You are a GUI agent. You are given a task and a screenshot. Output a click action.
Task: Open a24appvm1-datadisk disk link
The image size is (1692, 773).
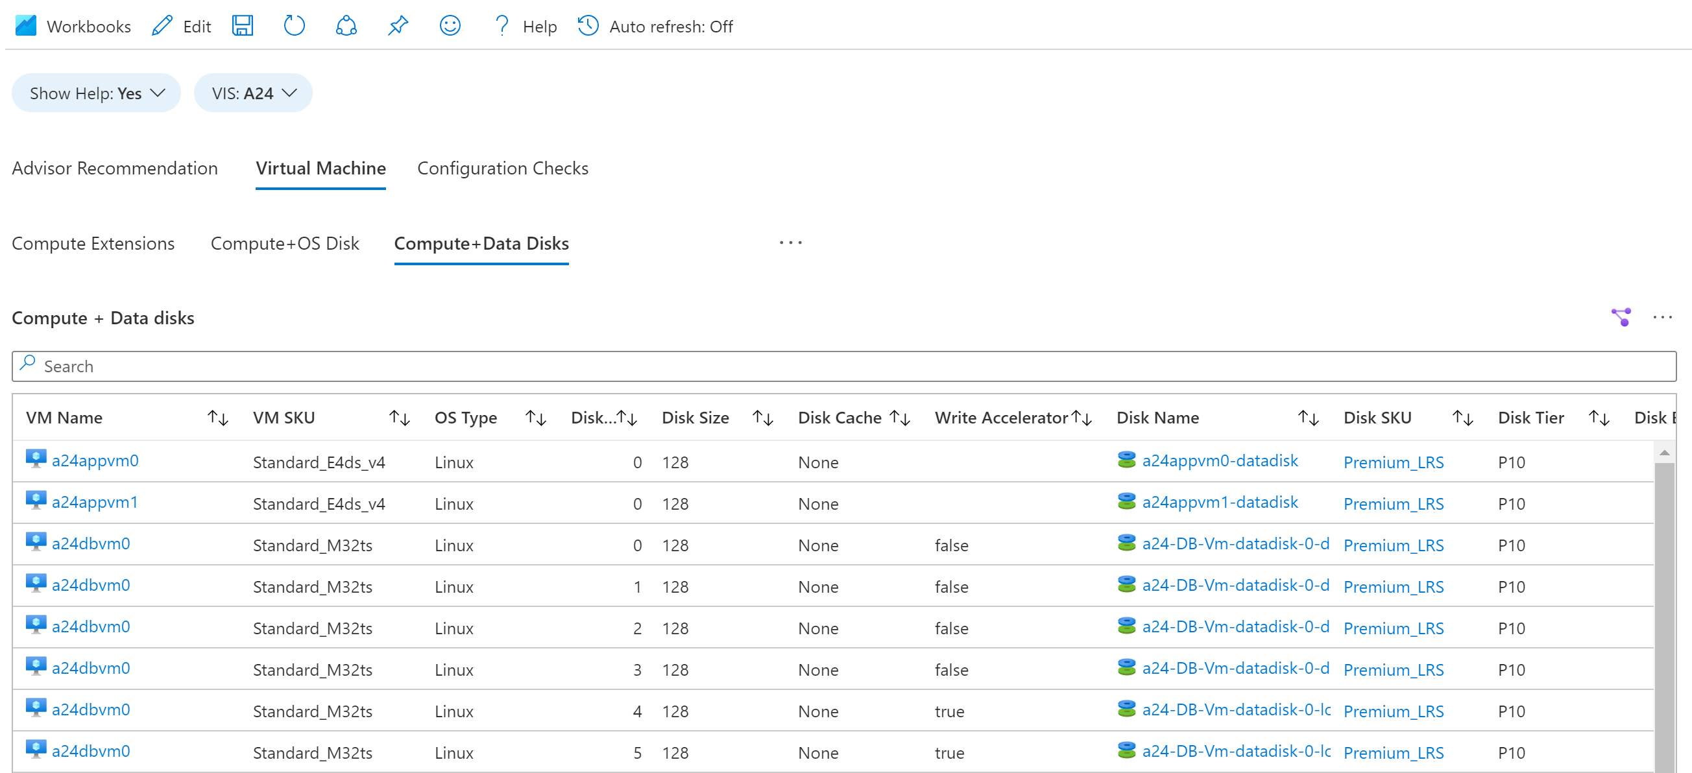tap(1219, 503)
